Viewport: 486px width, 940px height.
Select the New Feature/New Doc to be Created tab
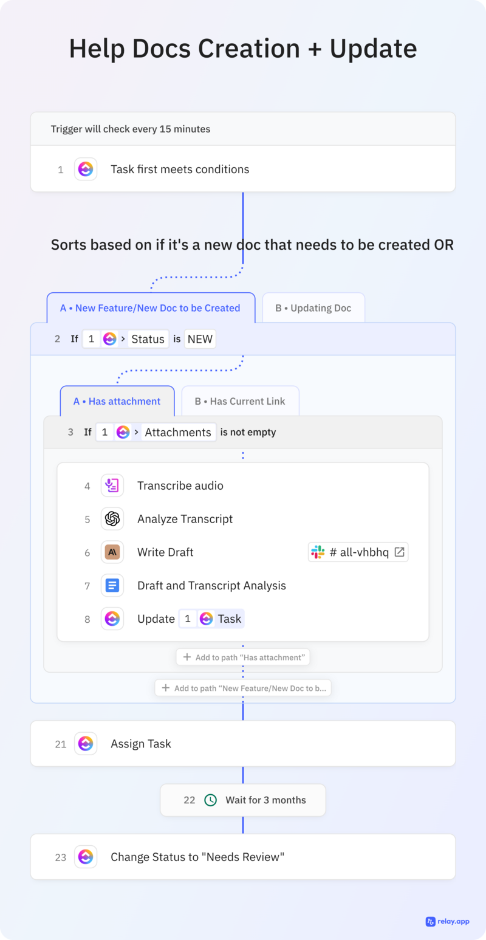150,308
